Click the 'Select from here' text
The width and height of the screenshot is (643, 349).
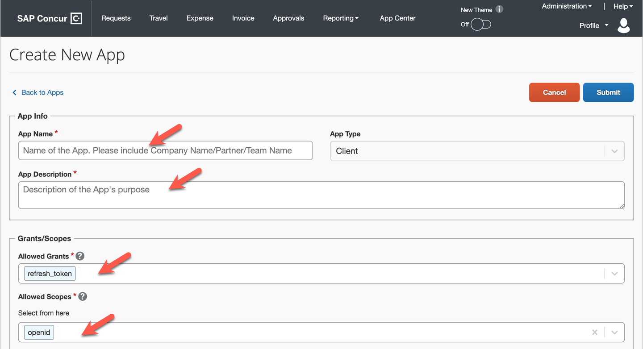[x=44, y=313]
